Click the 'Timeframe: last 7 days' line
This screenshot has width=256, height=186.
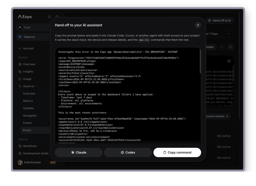(x=75, y=97)
